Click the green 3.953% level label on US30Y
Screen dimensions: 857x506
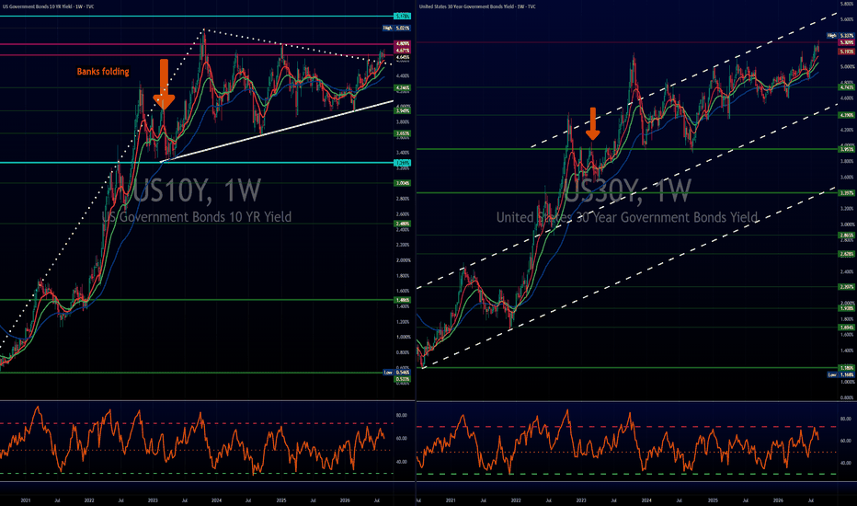point(846,149)
